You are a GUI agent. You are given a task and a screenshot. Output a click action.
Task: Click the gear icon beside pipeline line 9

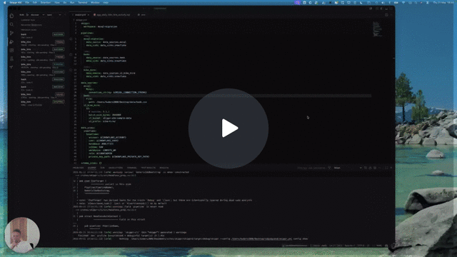pyautogui.click(x=71, y=54)
